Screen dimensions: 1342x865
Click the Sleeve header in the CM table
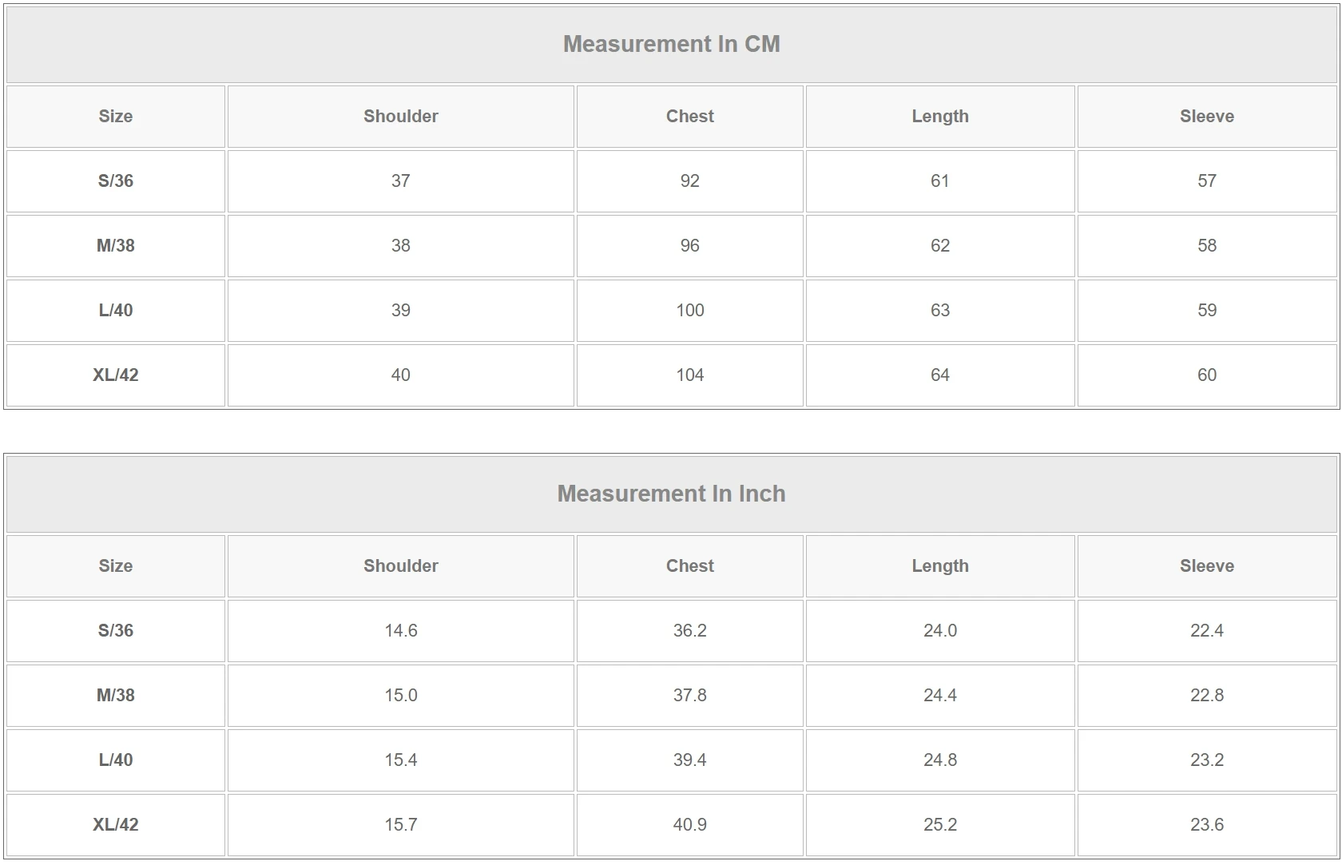[x=1206, y=117]
